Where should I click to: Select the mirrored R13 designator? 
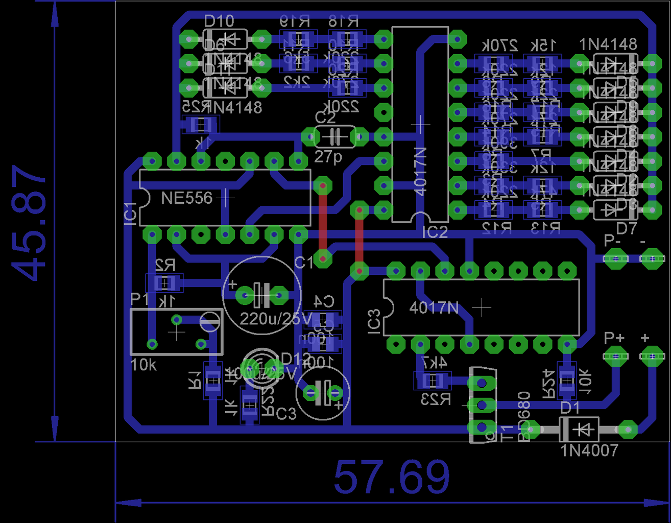coord(545,228)
